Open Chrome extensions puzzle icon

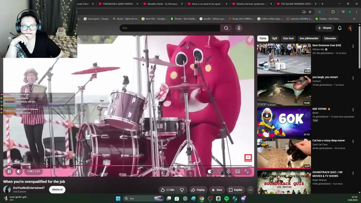click(333, 12)
